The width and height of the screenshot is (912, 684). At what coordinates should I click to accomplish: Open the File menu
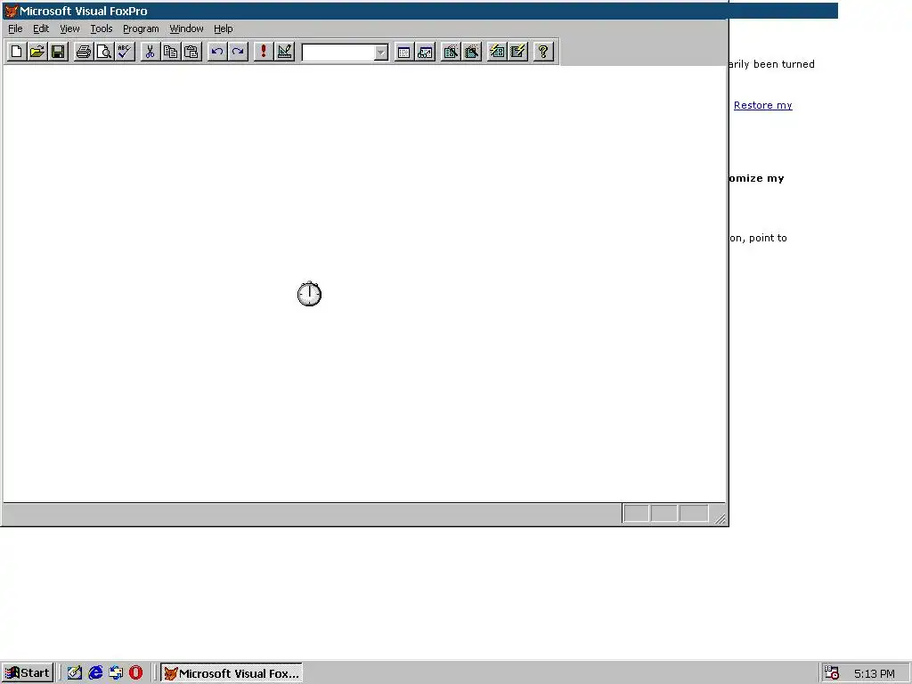pyautogui.click(x=15, y=28)
